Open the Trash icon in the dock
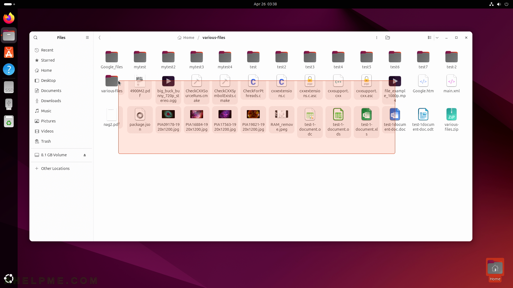 [9, 121]
